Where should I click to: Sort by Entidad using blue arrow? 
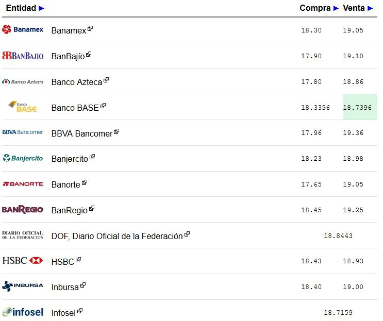click(42, 8)
